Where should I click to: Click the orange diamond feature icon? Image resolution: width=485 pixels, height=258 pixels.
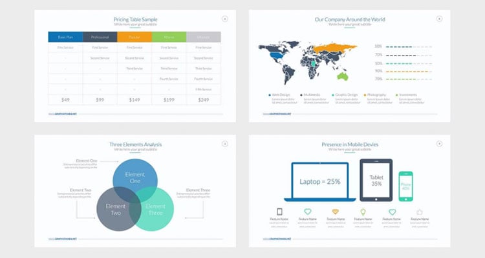pos(335,212)
